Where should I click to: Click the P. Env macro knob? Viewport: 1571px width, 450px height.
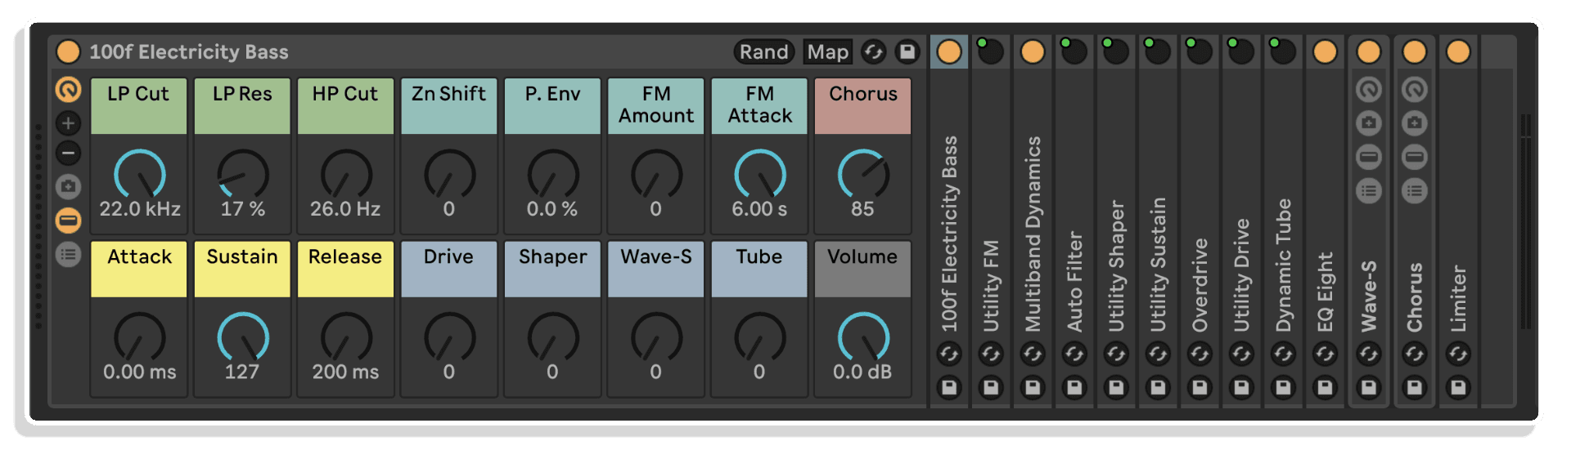click(553, 175)
